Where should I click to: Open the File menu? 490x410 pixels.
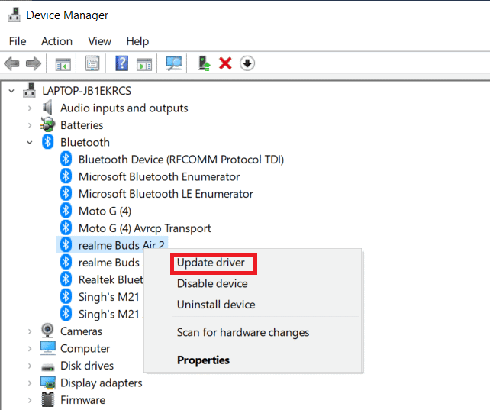[x=18, y=41]
